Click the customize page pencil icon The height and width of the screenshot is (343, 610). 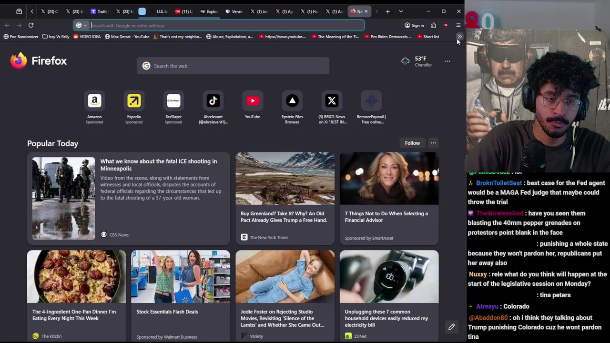[451, 327]
